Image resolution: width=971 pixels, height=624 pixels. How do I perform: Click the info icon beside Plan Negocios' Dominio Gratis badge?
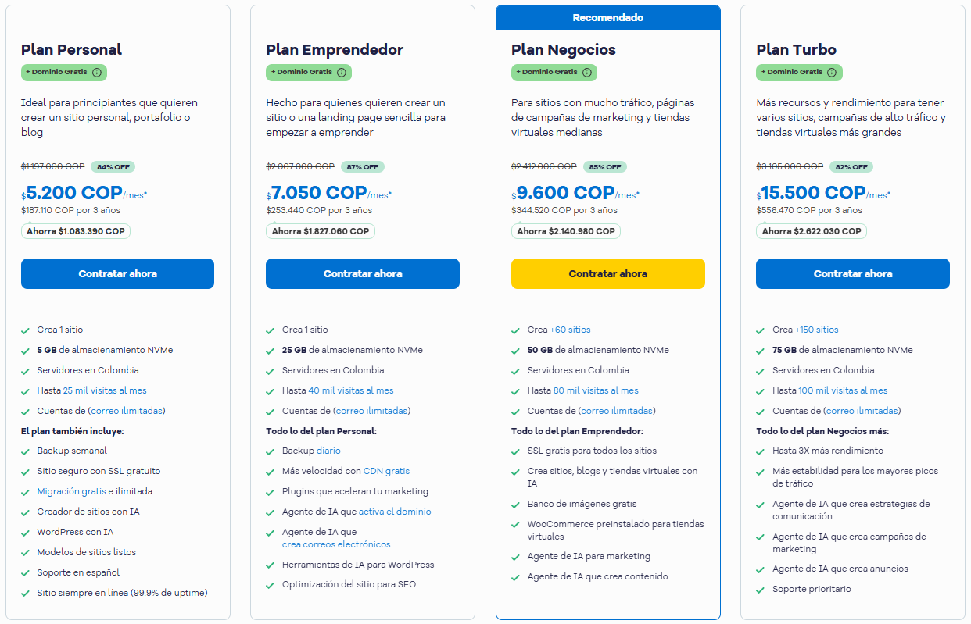click(586, 73)
